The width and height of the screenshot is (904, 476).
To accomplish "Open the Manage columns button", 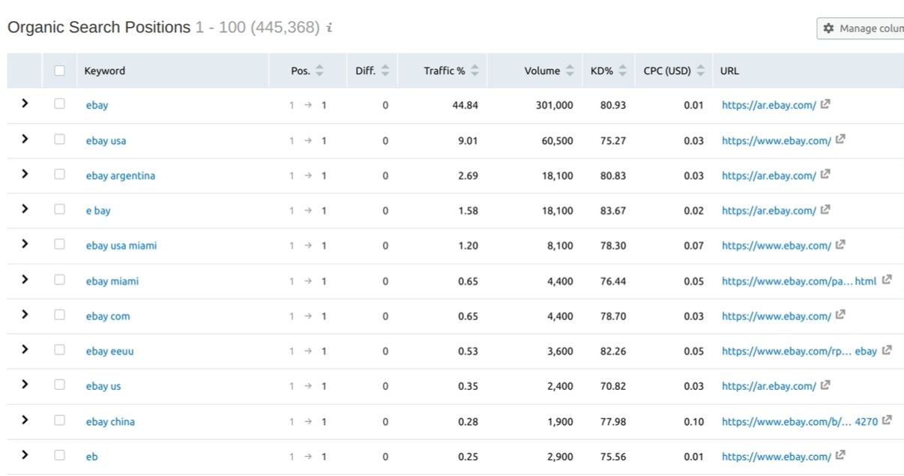I will [861, 28].
